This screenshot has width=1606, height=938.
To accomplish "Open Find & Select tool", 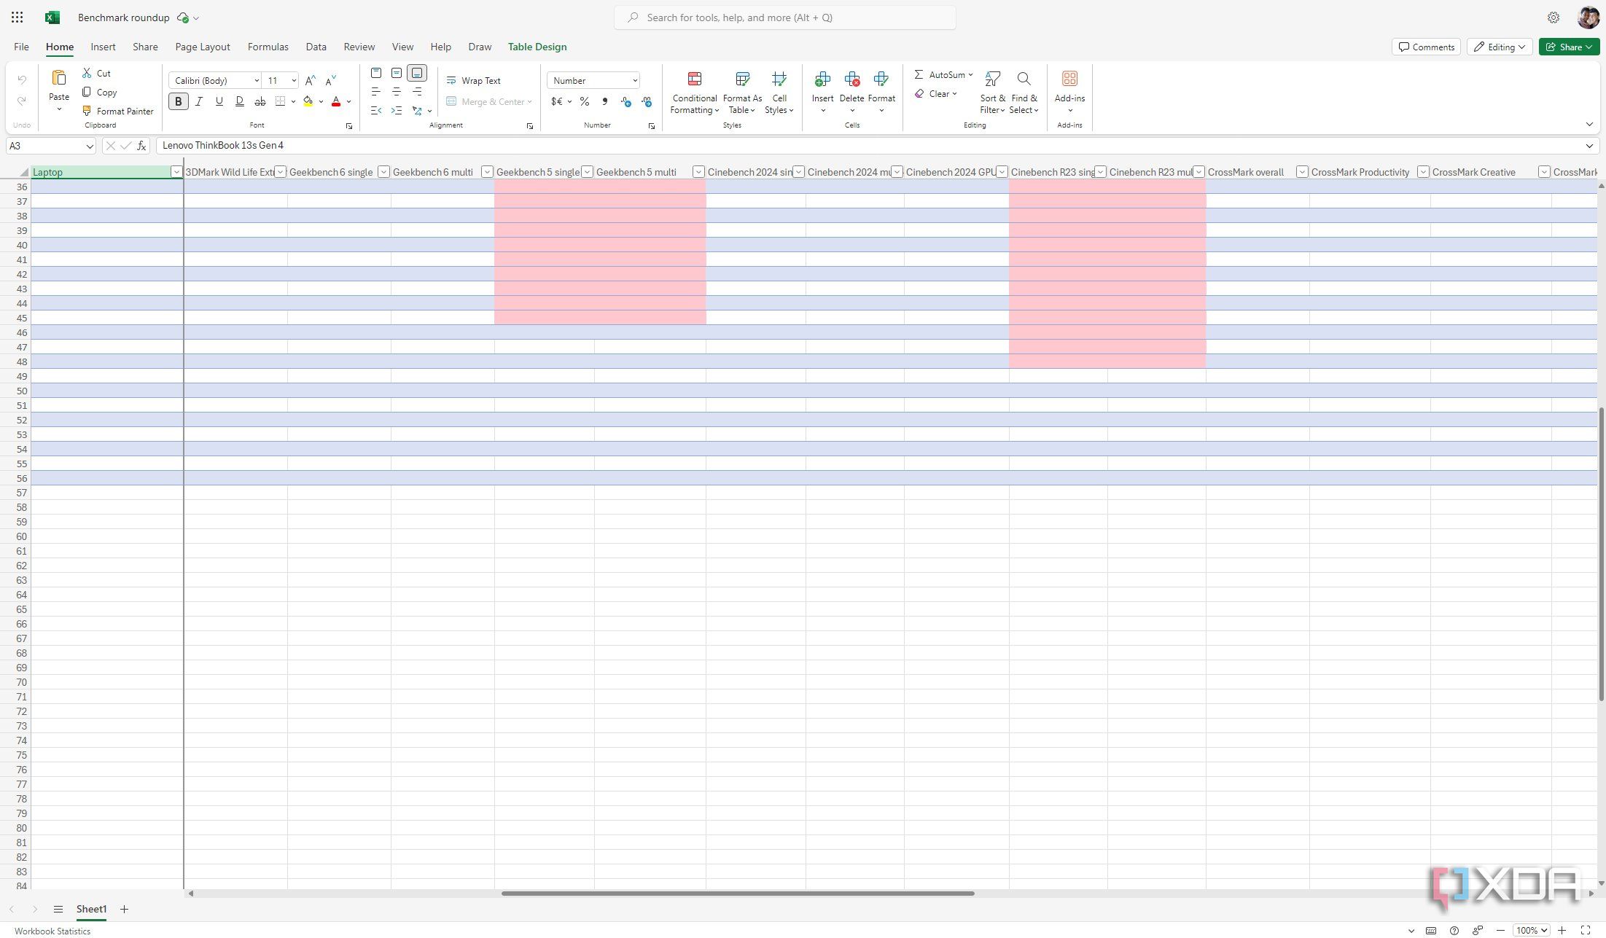I will [x=1024, y=93].
